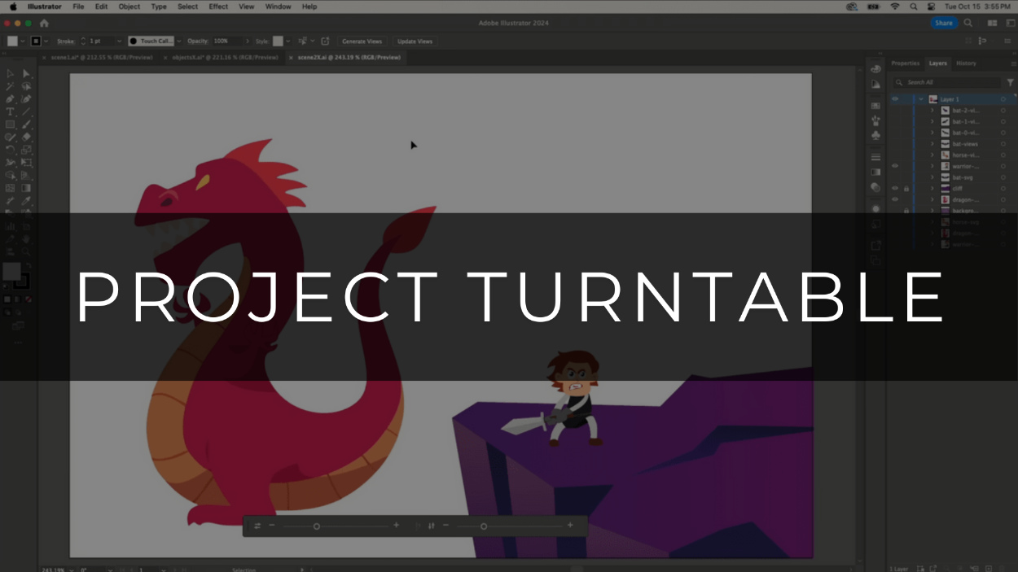This screenshot has width=1018, height=572.
Task: Expand the bat-views sublayer
Action: (x=932, y=144)
